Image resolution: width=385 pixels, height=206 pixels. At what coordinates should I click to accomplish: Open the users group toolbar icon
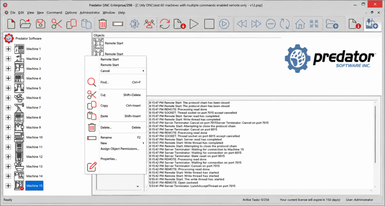click(x=149, y=24)
